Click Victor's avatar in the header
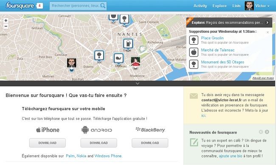 pyautogui.click(x=249, y=6)
